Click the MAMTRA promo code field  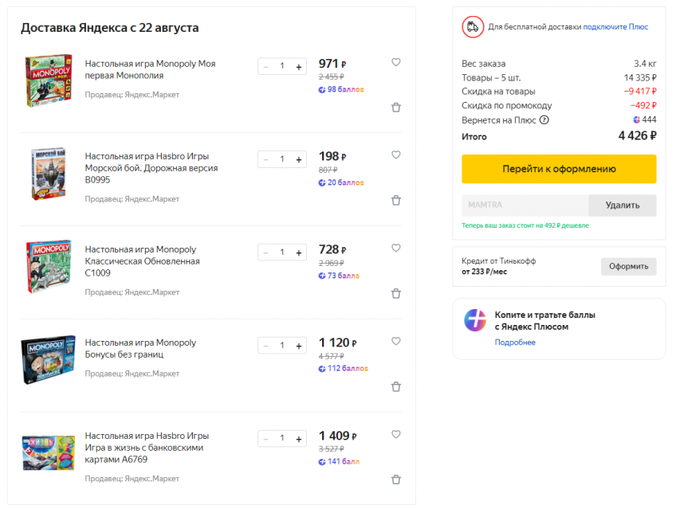525,206
